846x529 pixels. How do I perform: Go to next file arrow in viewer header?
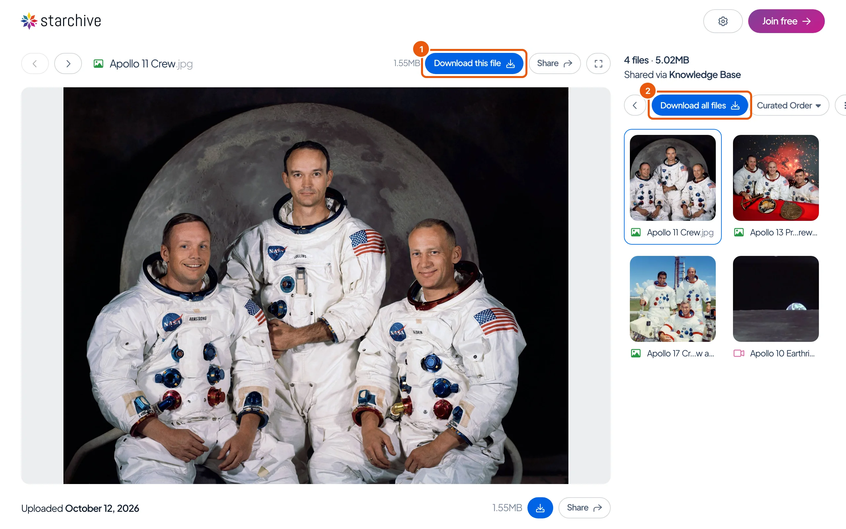click(68, 64)
